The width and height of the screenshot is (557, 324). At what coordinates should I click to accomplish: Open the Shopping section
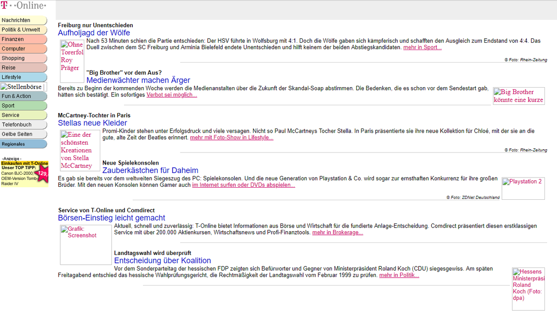click(x=24, y=58)
